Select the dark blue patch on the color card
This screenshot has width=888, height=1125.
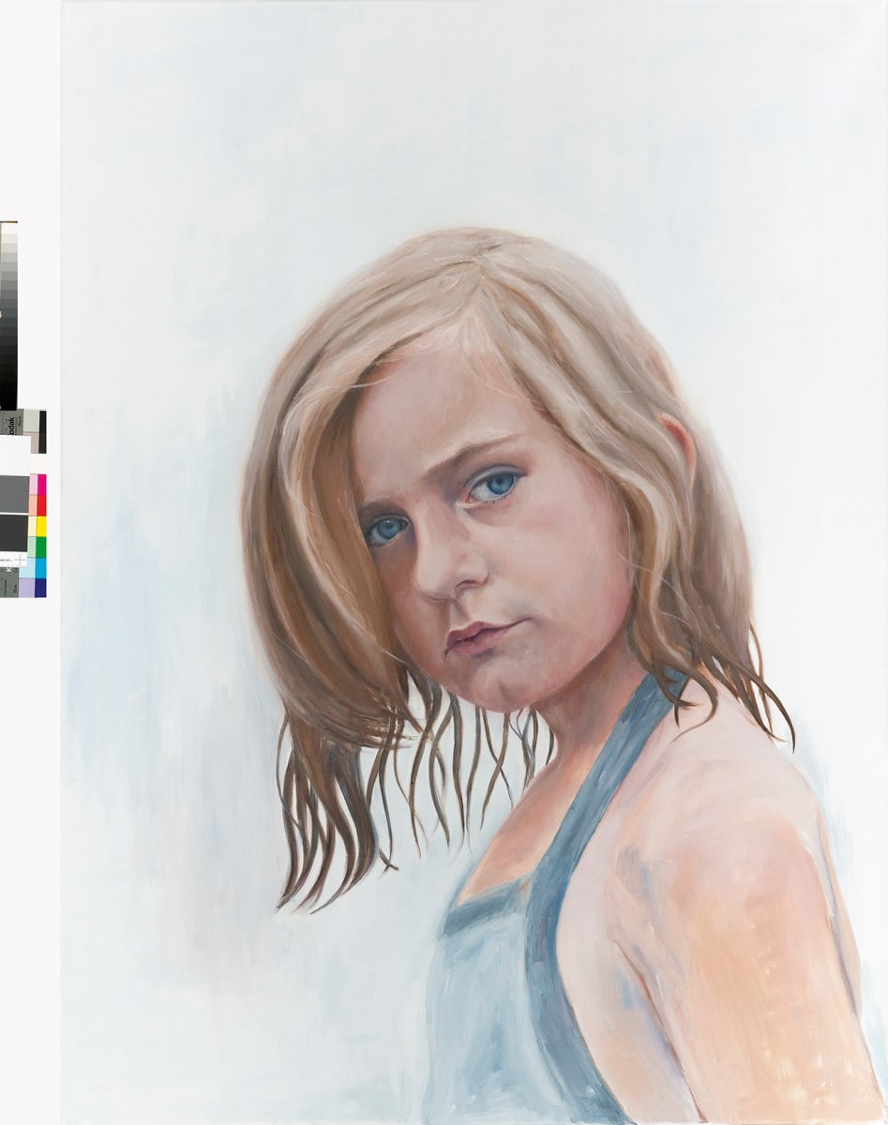point(41,588)
